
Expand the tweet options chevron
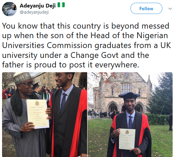170,9
